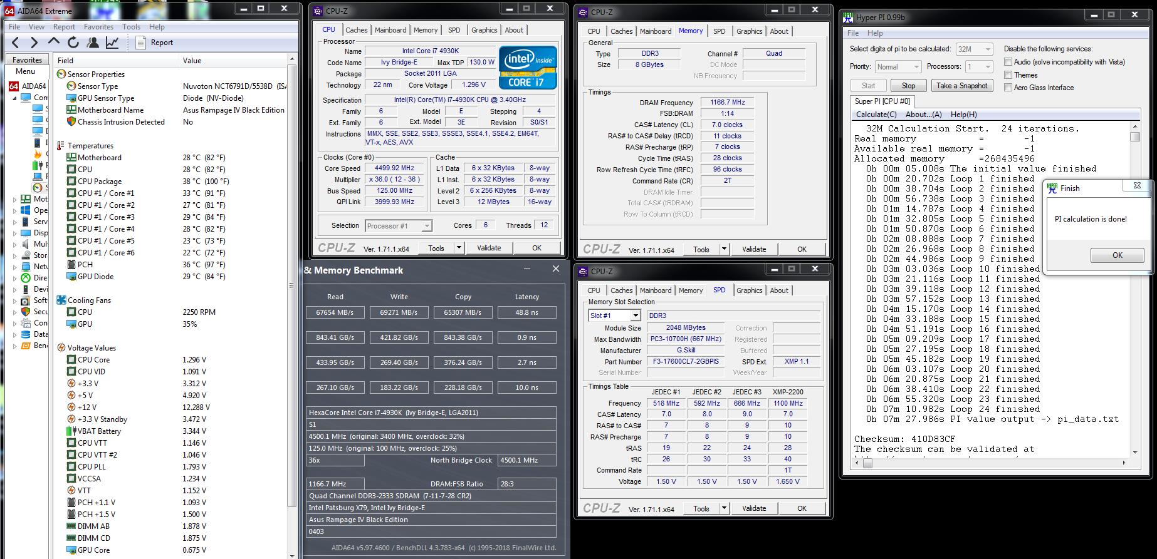Open the AIDA64 graph chart toolbar icon
Viewport: 1157px width, 559px height.
(x=112, y=43)
